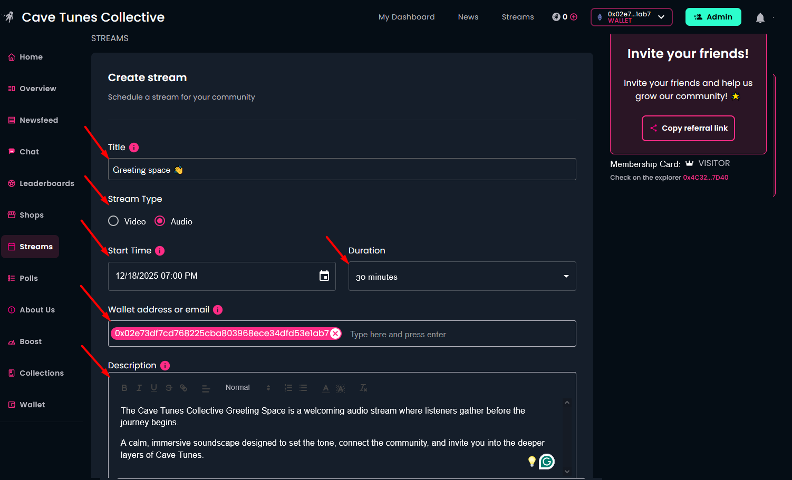Image resolution: width=792 pixels, height=480 pixels.
Task: Open the calendar picker for Start Time
Action: (324, 276)
